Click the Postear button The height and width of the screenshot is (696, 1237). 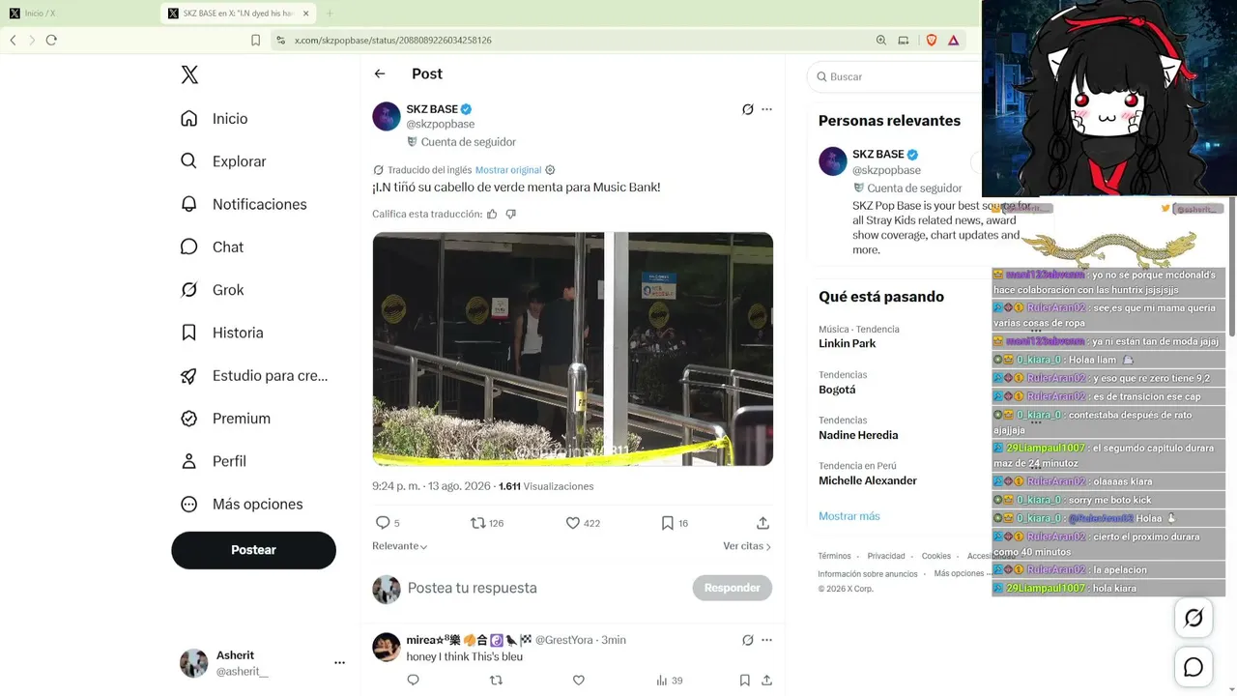(253, 550)
